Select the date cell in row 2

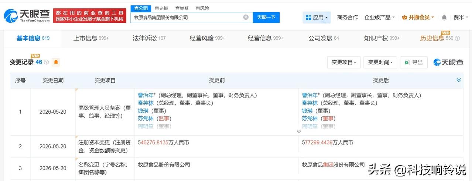click(53, 146)
